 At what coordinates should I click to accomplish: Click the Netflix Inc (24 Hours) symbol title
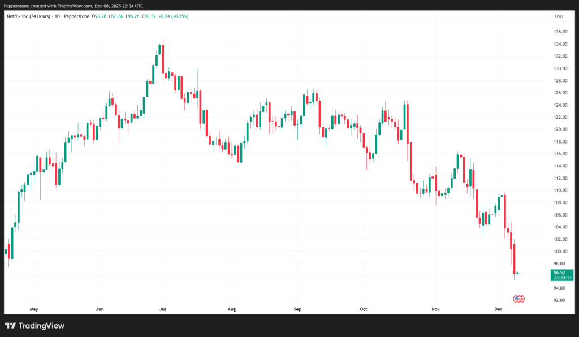click(x=29, y=16)
